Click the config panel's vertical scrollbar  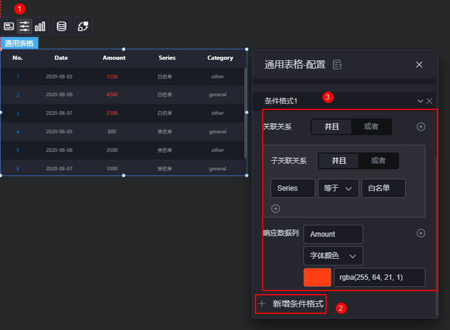point(437,237)
